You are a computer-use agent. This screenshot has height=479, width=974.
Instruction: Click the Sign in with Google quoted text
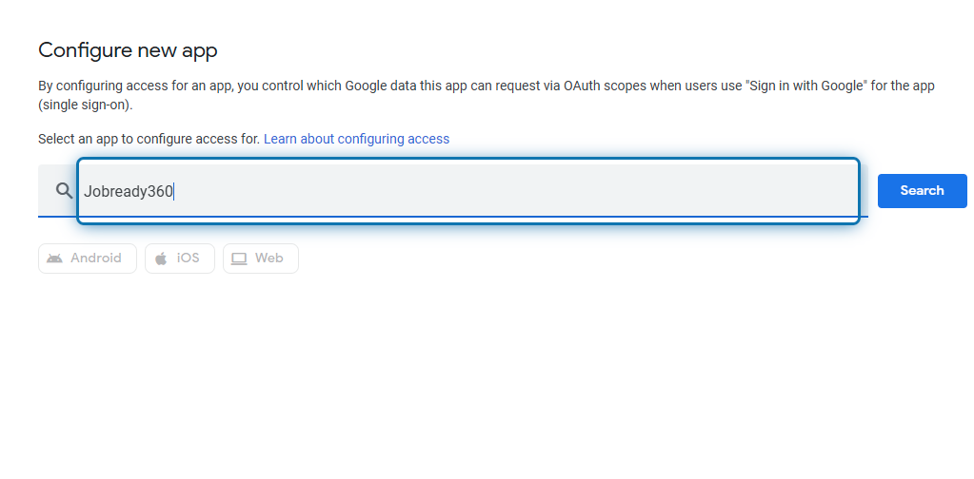806,86
